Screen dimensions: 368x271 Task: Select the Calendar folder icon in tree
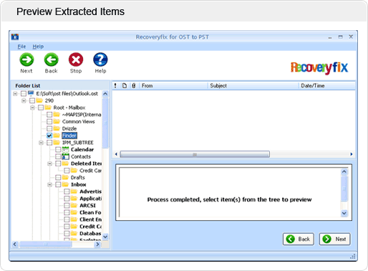(x=65, y=150)
